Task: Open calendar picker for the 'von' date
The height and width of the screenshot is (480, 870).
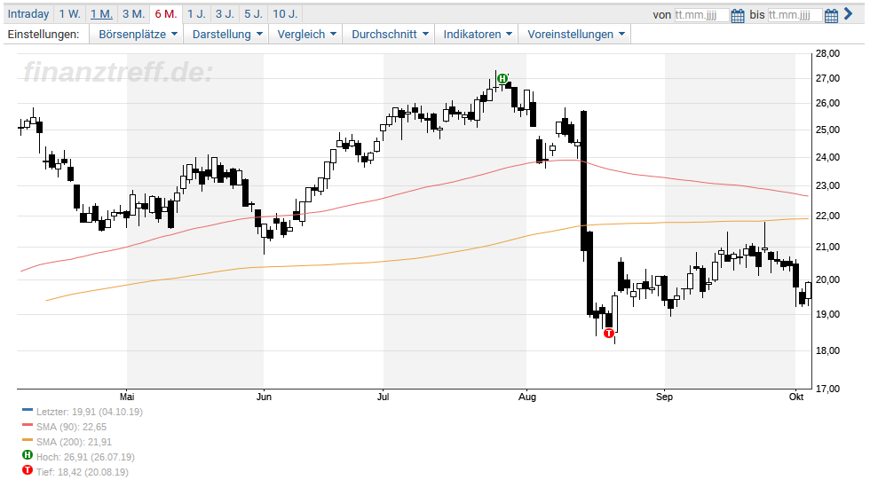Action: [x=738, y=15]
